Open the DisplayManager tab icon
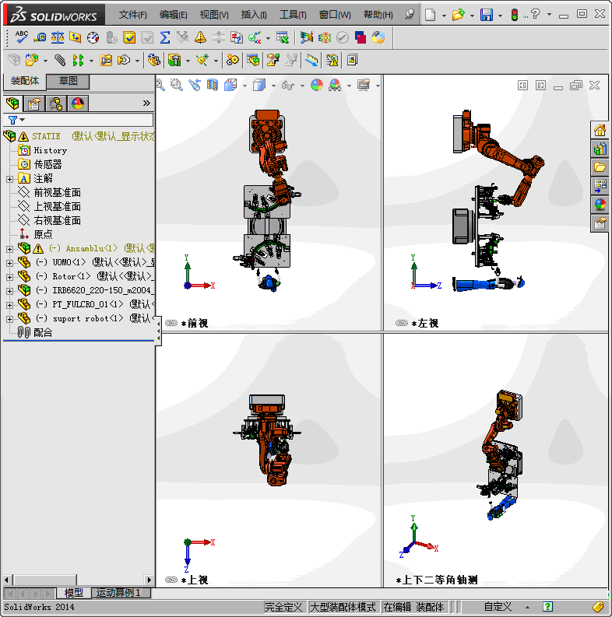The height and width of the screenshot is (617, 612). coord(78,103)
